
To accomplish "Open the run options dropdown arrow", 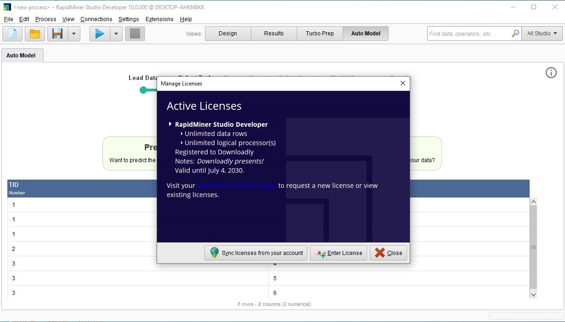I will click(x=116, y=34).
